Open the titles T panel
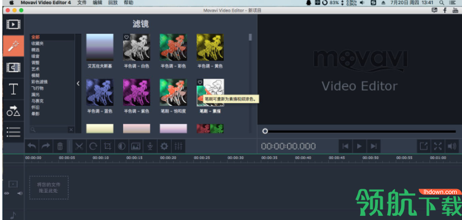Image resolution: width=462 pixels, height=220 pixels. click(x=13, y=89)
